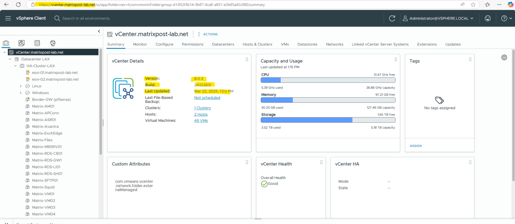Screen dimensions: 515x224
Task: Open the main hamburger menu
Action: coord(8,18)
